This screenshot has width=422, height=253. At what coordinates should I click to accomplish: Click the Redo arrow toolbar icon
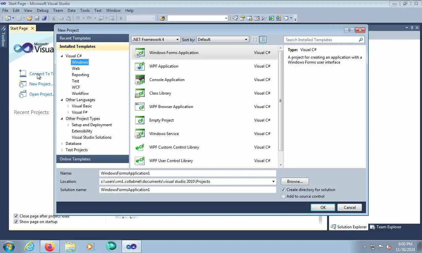click(x=89, y=18)
